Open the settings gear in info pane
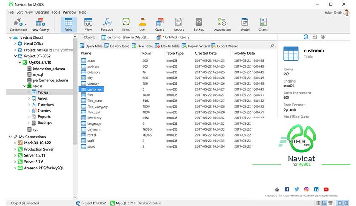Screen dimensions: 356x206 click(x=323, y=37)
